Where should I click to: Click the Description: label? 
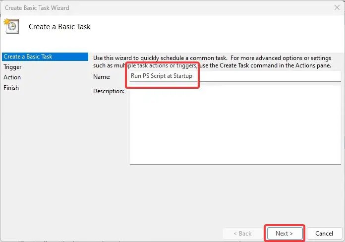[109, 91]
